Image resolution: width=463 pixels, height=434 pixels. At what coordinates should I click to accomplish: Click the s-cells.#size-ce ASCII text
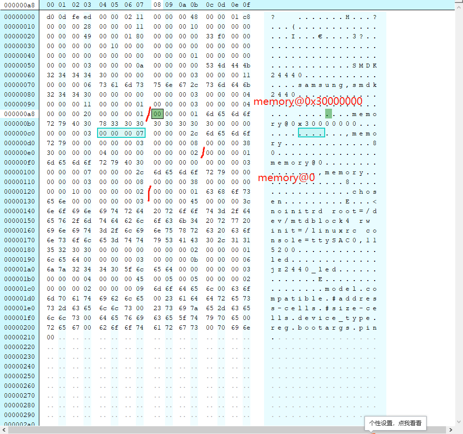pyautogui.click(x=324, y=308)
